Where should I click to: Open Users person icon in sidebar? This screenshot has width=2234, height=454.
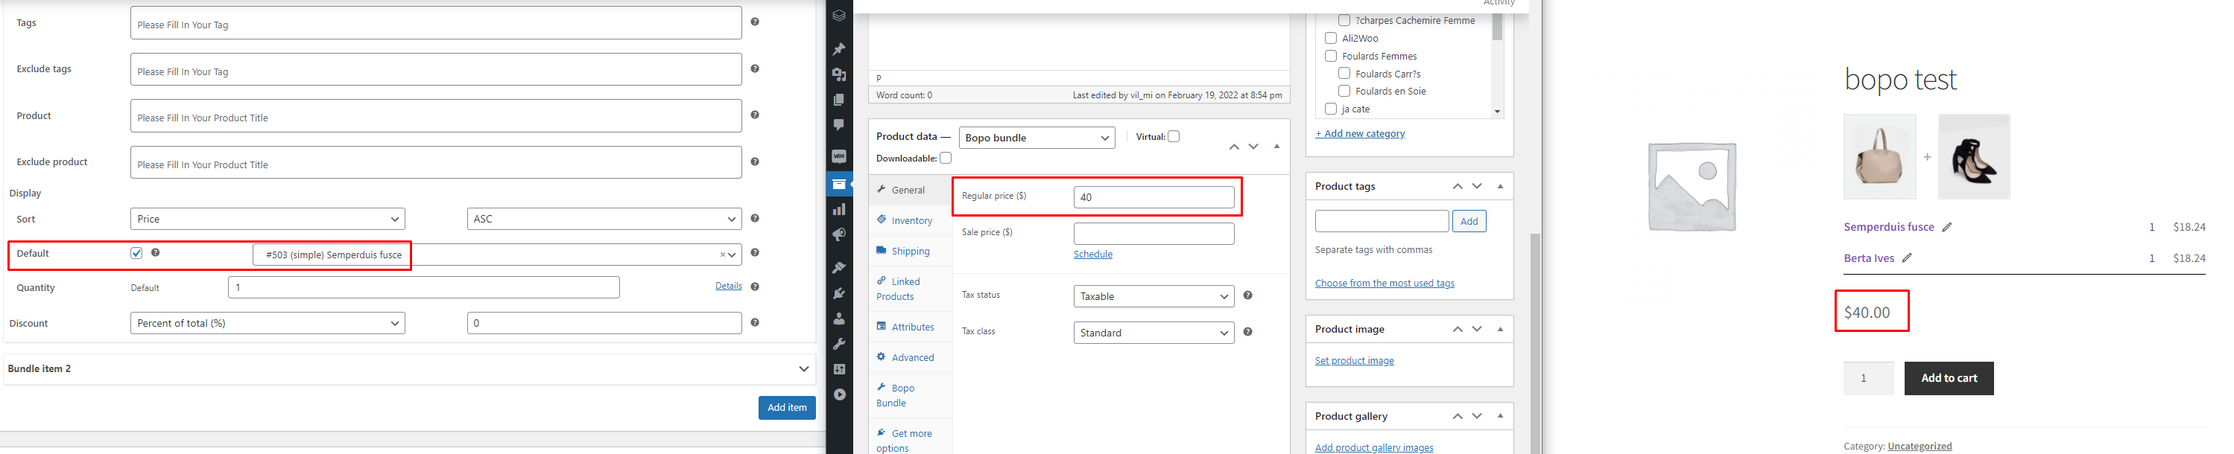[838, 319]
